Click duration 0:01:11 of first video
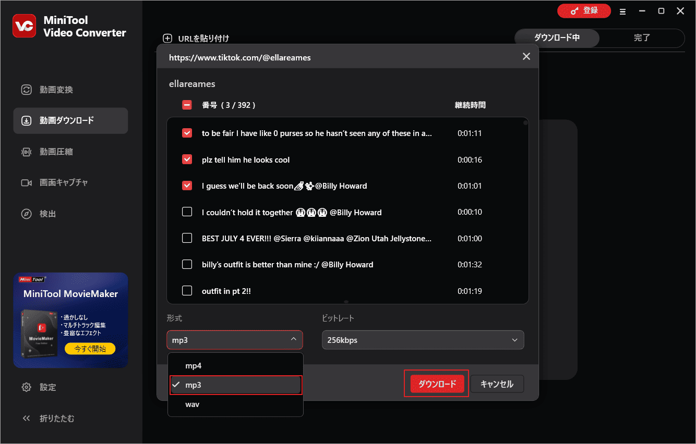The image size is (696, 444). coord(470,133)
